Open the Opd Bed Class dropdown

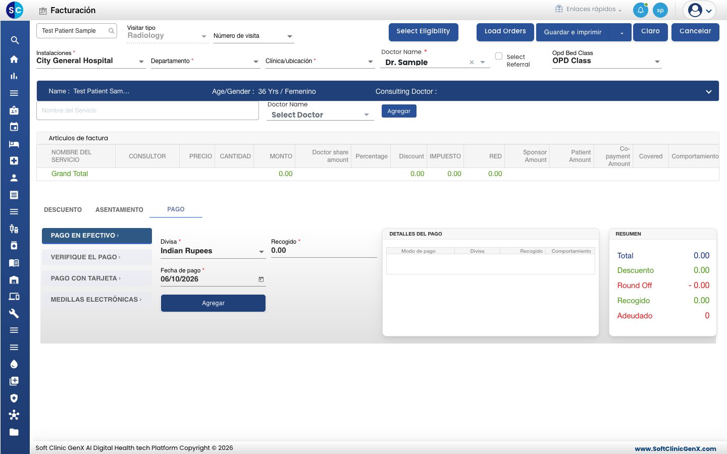coord(606,61)
